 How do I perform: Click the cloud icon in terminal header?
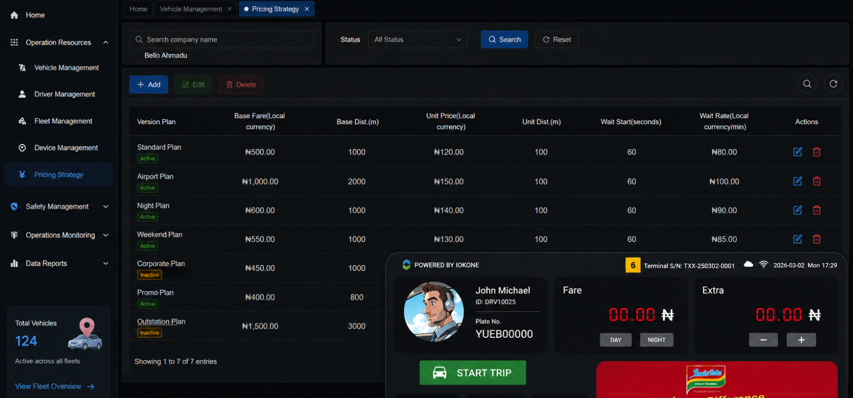pyautogui.click(x=748, y=264)
